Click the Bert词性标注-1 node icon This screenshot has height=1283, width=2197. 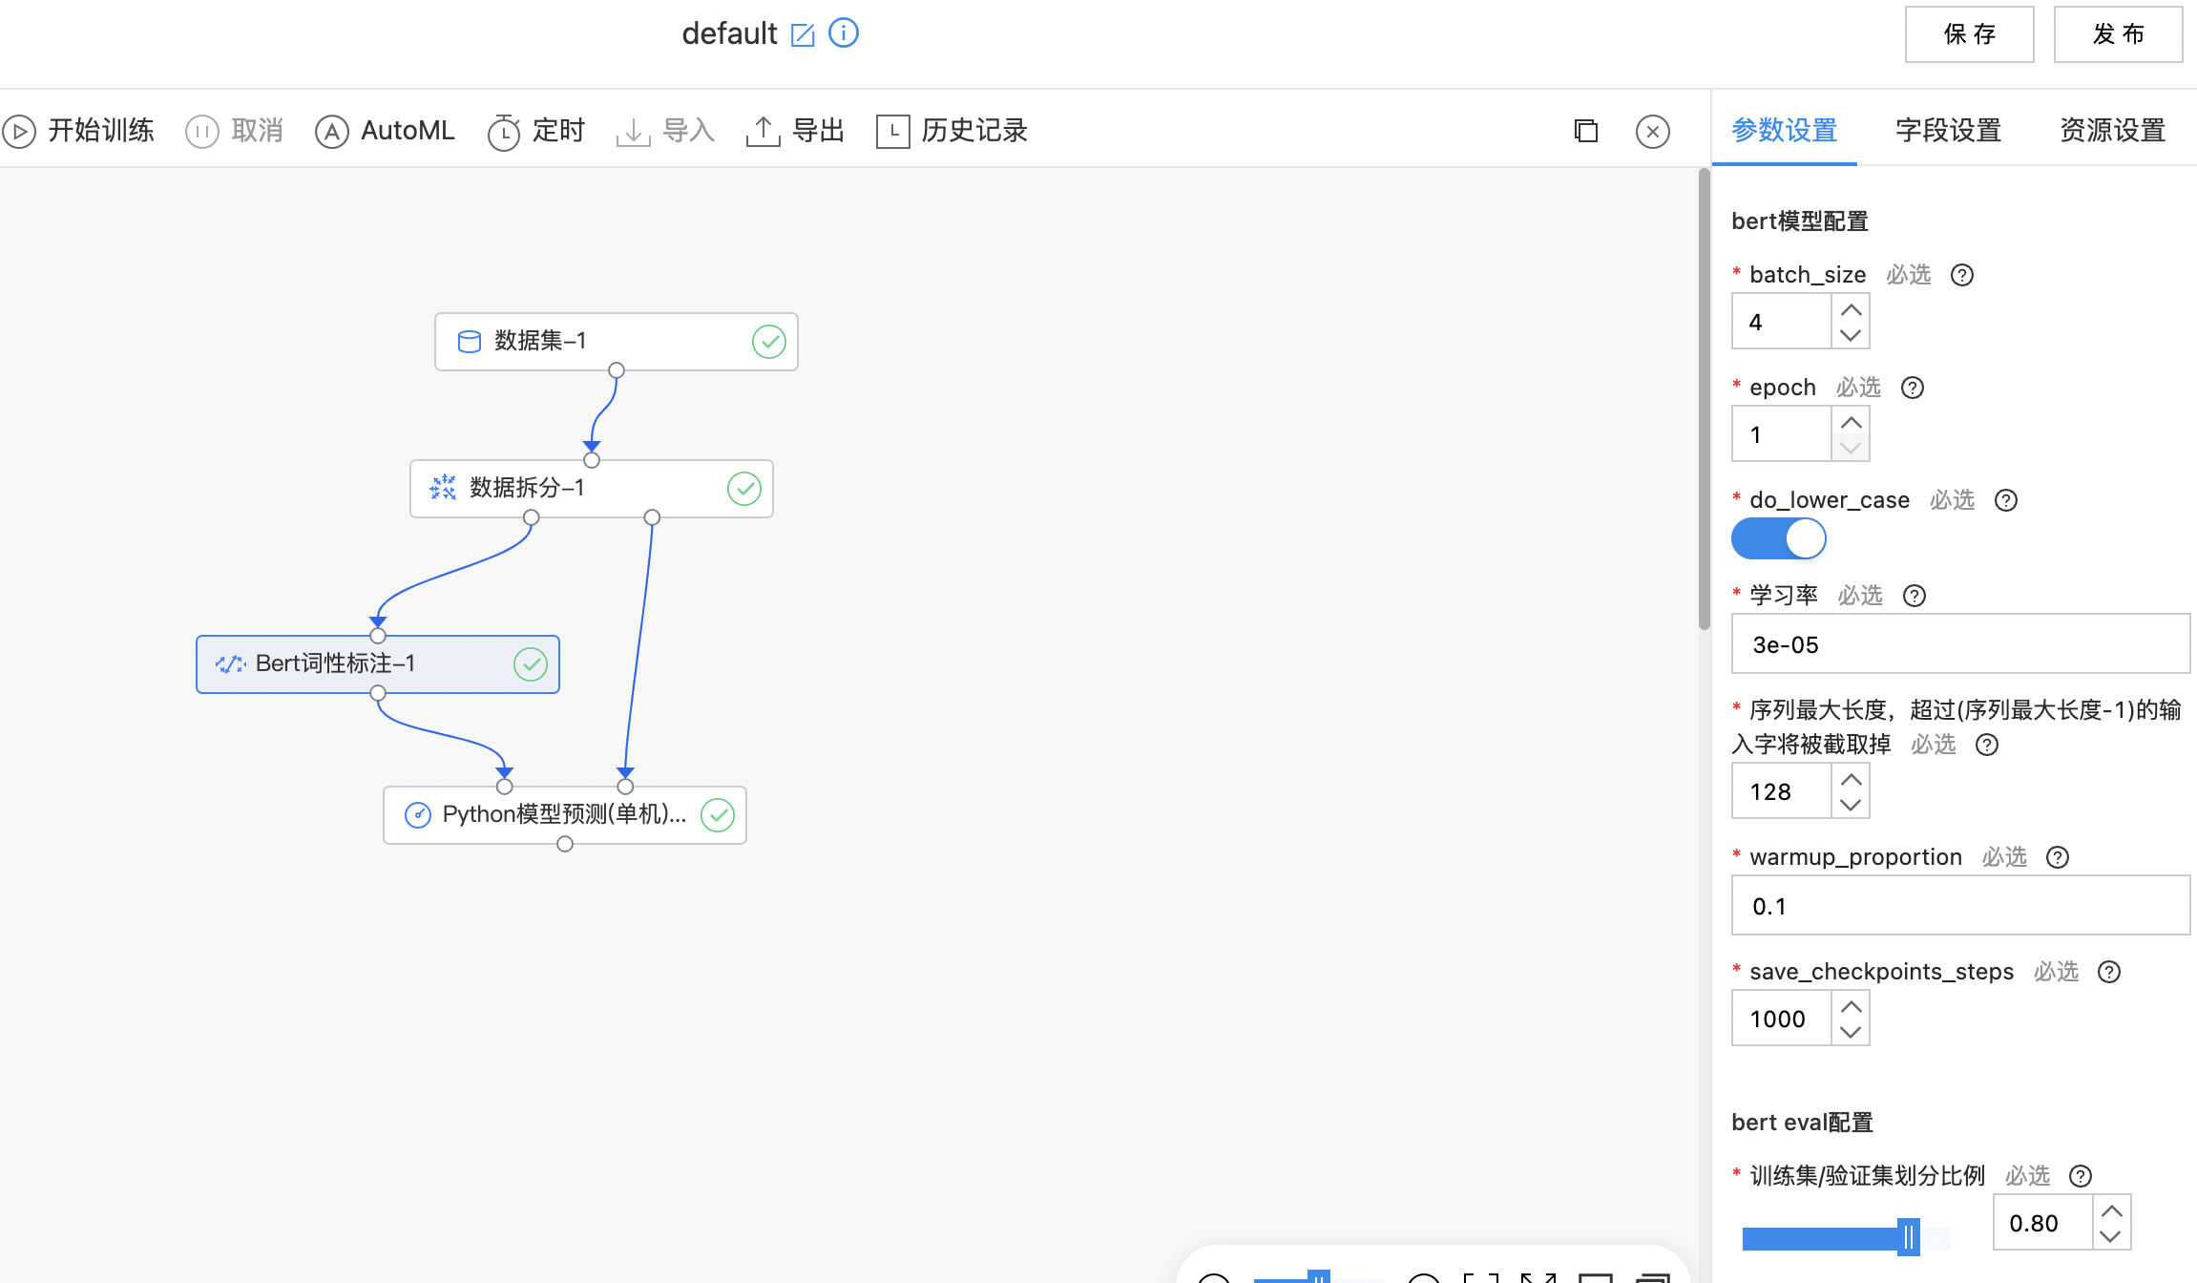[x=230, y=664]
